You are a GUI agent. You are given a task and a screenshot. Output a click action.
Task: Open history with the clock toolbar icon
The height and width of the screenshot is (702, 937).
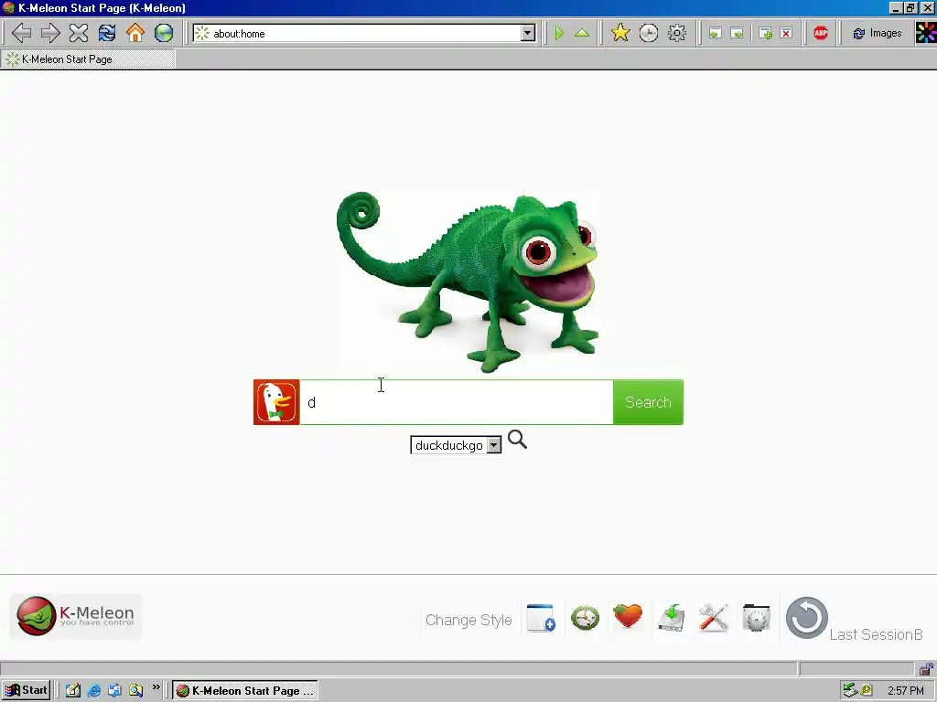point(649,33)
